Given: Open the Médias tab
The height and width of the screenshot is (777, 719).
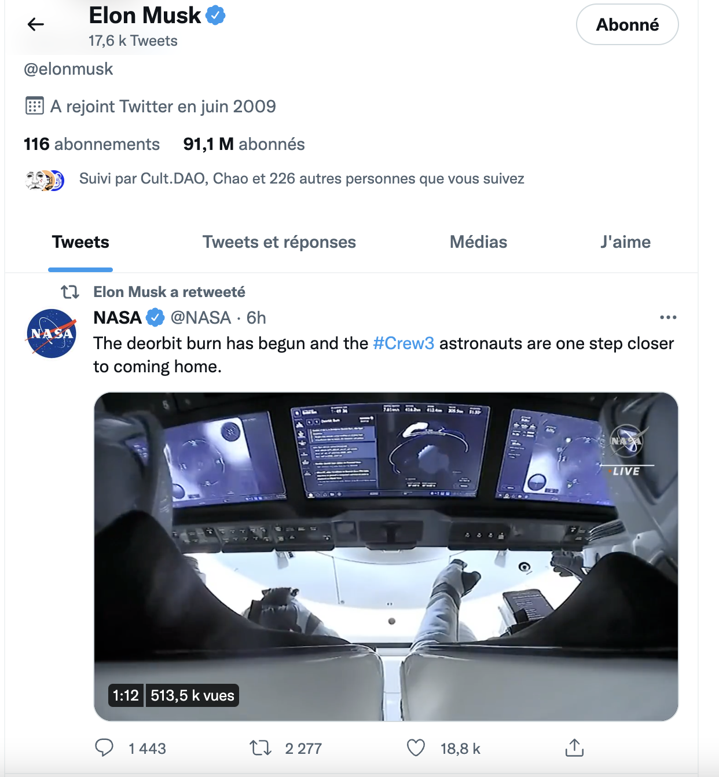Looking at the screenshot, I should click(479, 242).
